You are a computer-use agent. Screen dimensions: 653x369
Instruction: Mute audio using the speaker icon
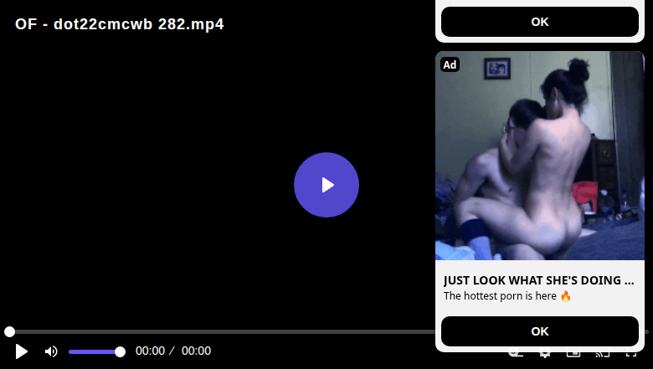(51, 351)
